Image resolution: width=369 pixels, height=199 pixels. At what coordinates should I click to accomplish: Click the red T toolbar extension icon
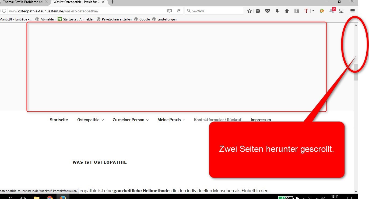[306, 11]
